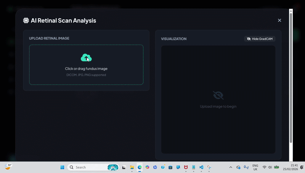
Task: Toggle the Hide GradCAM button
Action: (x=260, y=39)
